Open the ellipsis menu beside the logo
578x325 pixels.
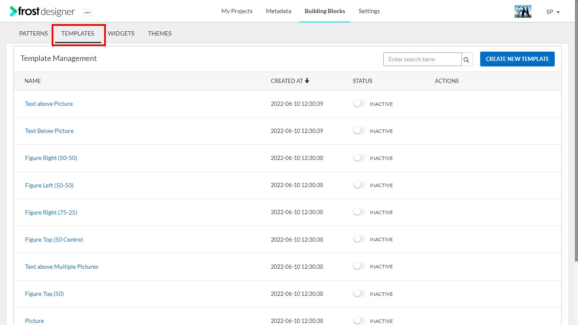click(87, 12)
